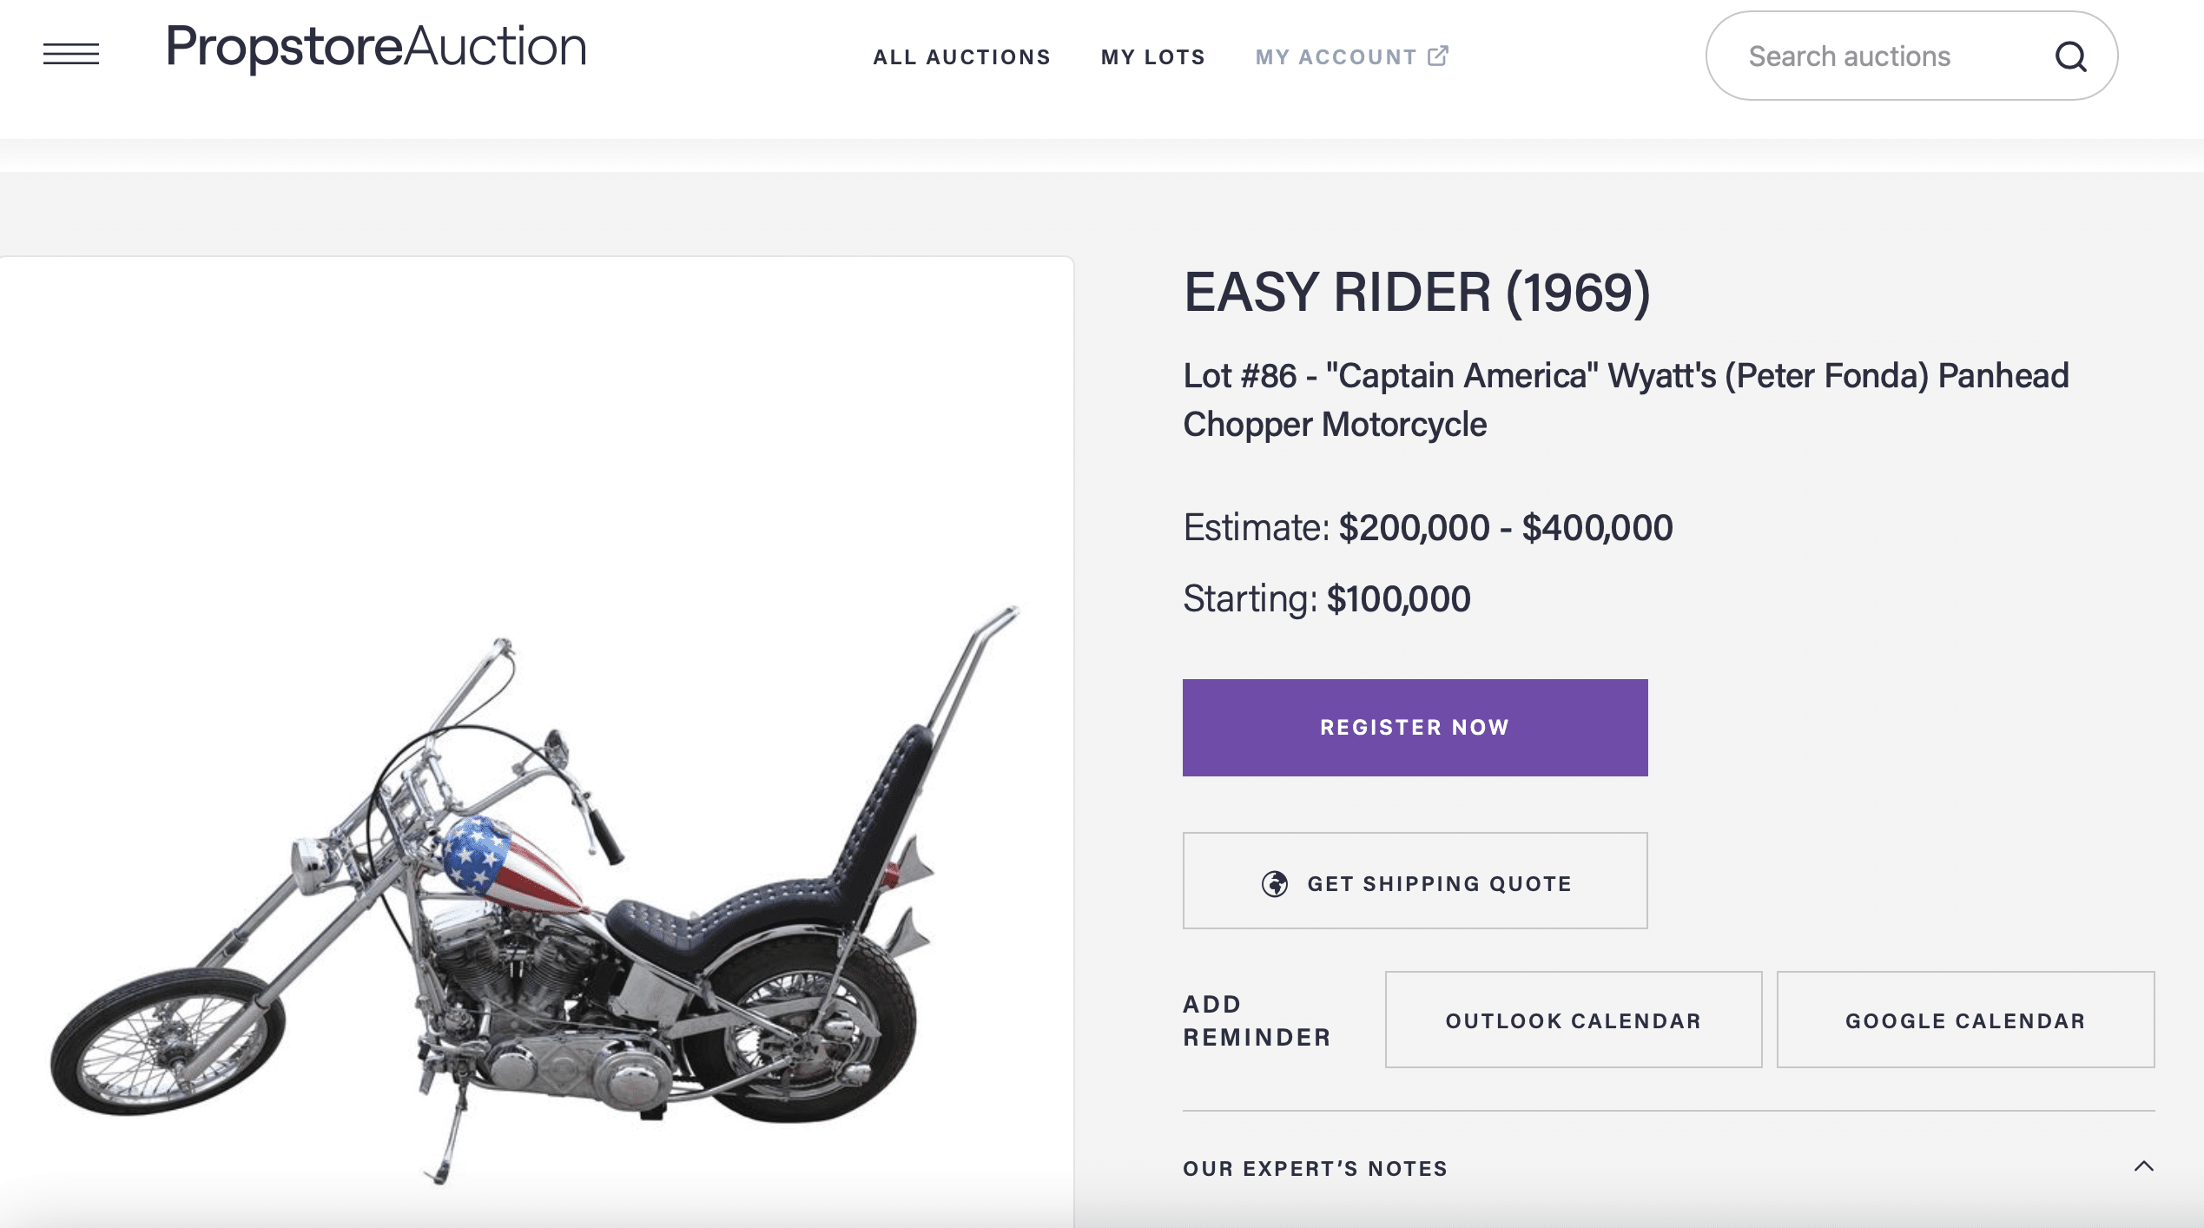Open the hamburger navigation menu
Screen dimensions: 2204x1228
click(71, 54)
